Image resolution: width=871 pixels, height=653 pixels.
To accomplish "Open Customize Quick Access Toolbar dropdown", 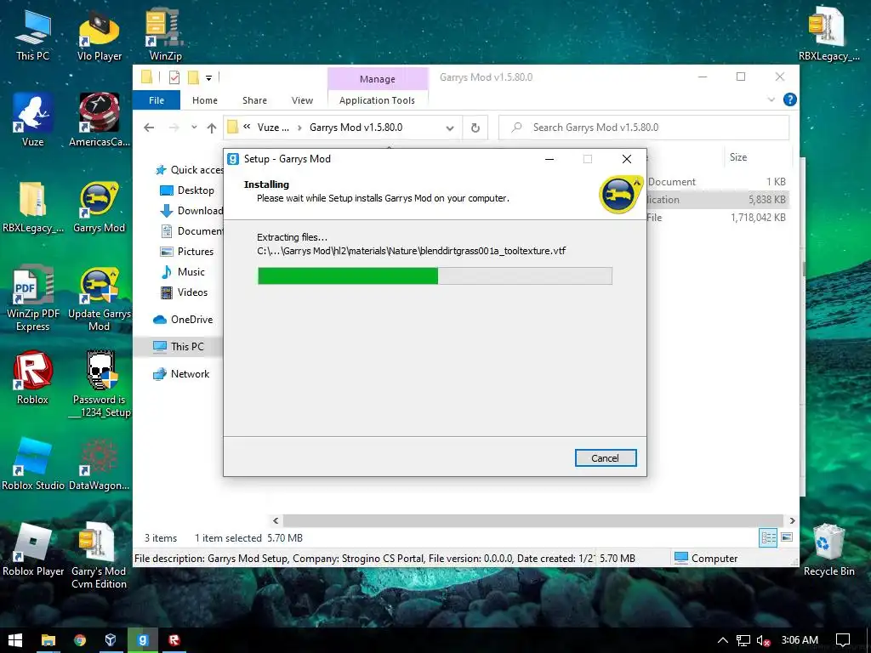I will click(209, 77).
